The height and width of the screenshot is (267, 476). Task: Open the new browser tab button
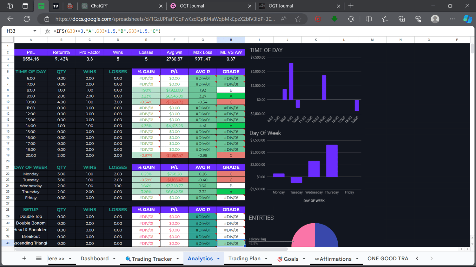pos(351,6)
